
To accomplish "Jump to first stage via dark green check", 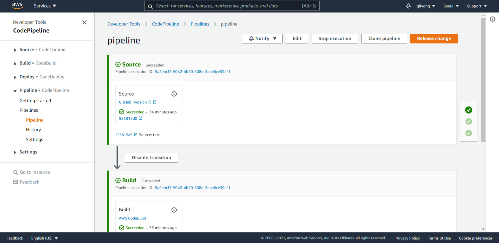I will coord(469,110).
